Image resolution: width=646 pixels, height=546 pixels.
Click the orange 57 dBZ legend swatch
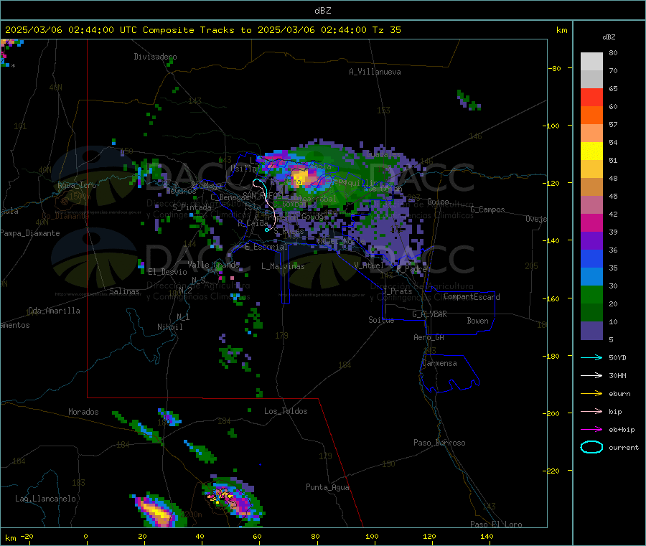(591, 116)
